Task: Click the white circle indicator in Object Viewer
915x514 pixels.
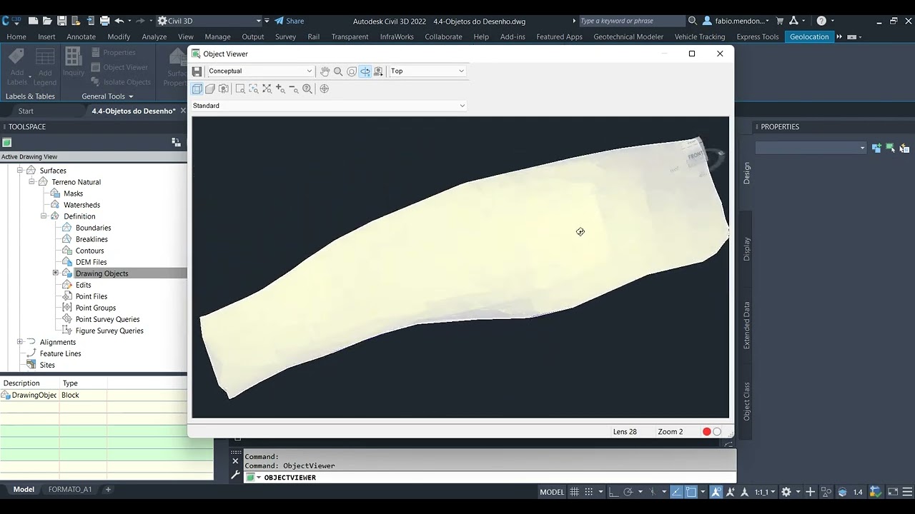Action: pyautogui.click(x=717, y=432)
